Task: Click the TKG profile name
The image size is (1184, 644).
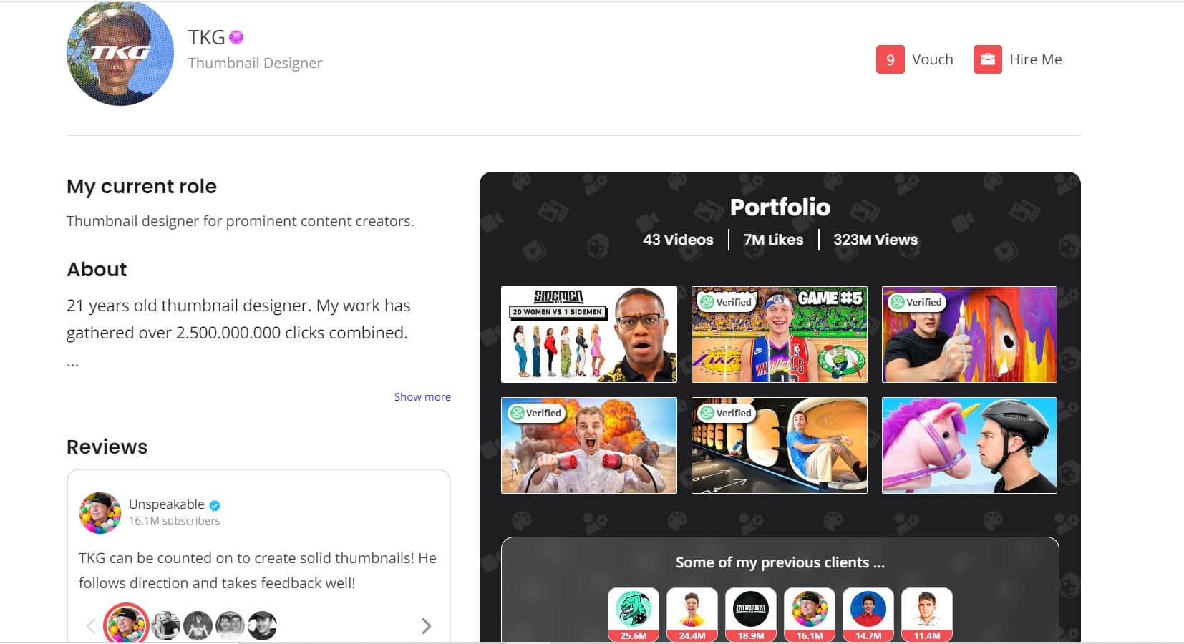Action: click(206, 36)
